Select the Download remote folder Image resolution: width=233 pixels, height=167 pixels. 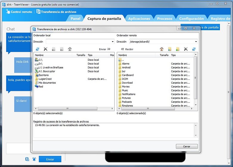[156, 83]
